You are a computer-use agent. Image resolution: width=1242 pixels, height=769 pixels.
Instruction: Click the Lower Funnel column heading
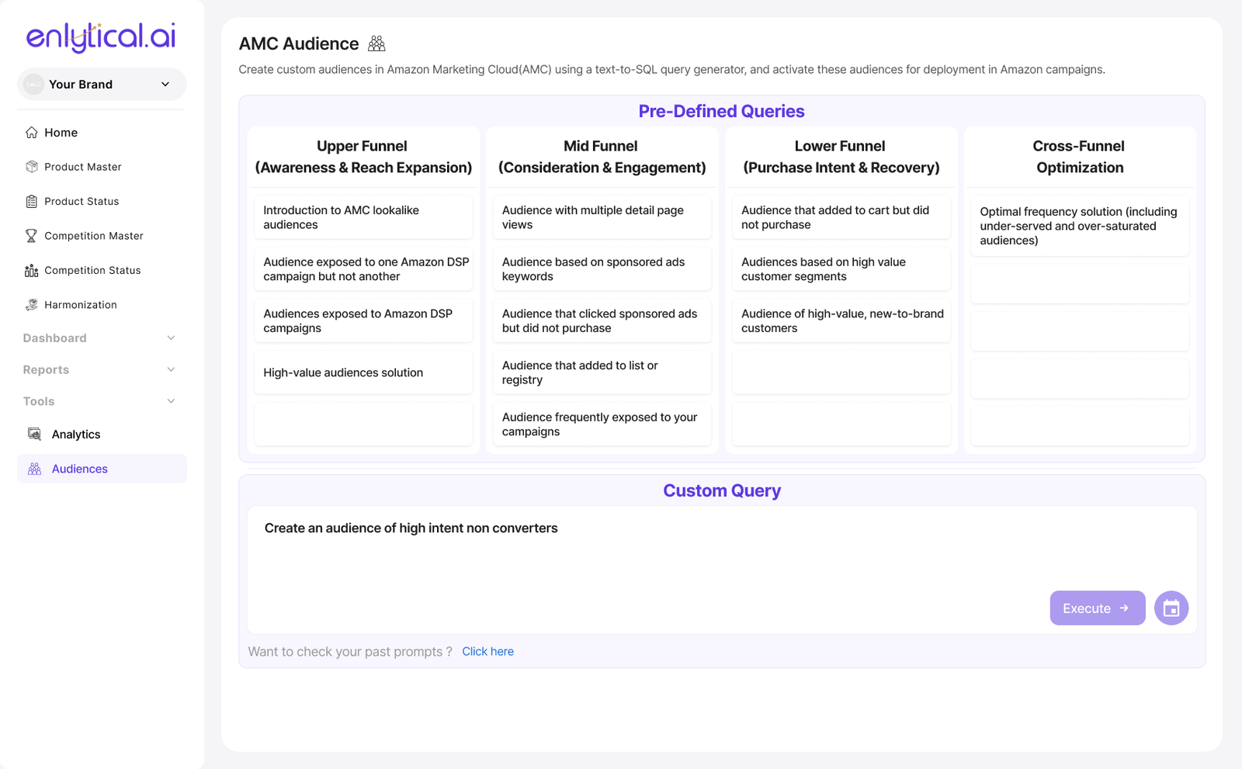[841, 157]
